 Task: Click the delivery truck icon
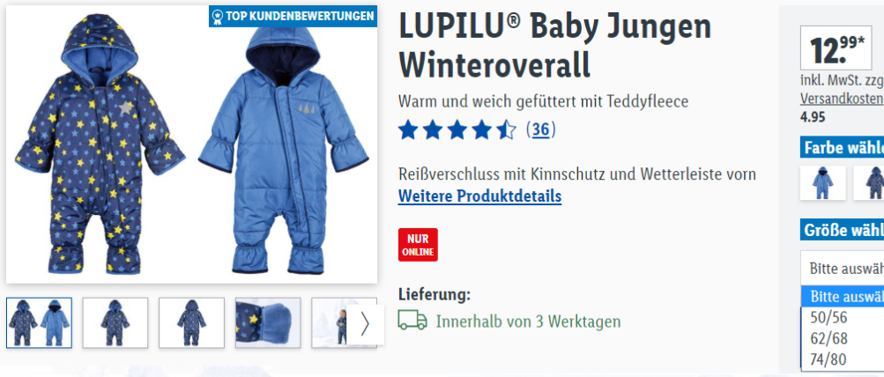click(x=412, y=321)
